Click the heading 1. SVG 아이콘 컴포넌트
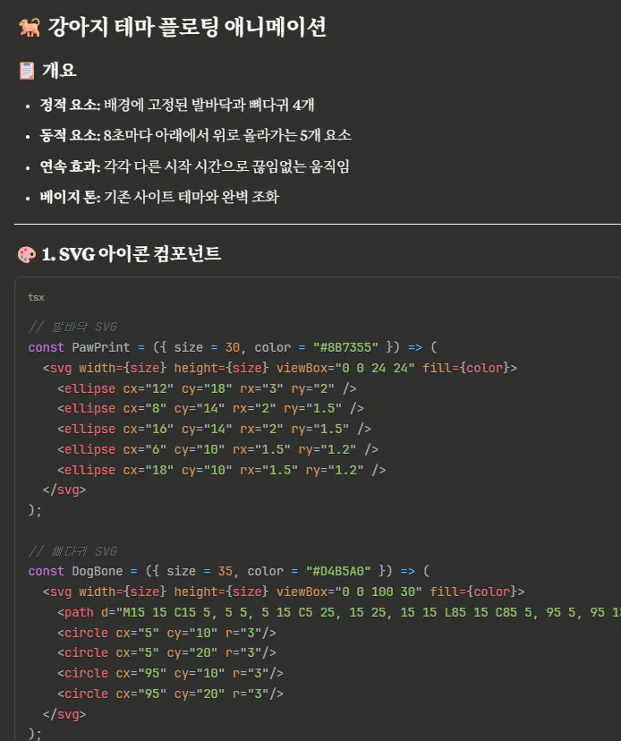The height and width of the screenshot is (741, 621). [132, 254]
